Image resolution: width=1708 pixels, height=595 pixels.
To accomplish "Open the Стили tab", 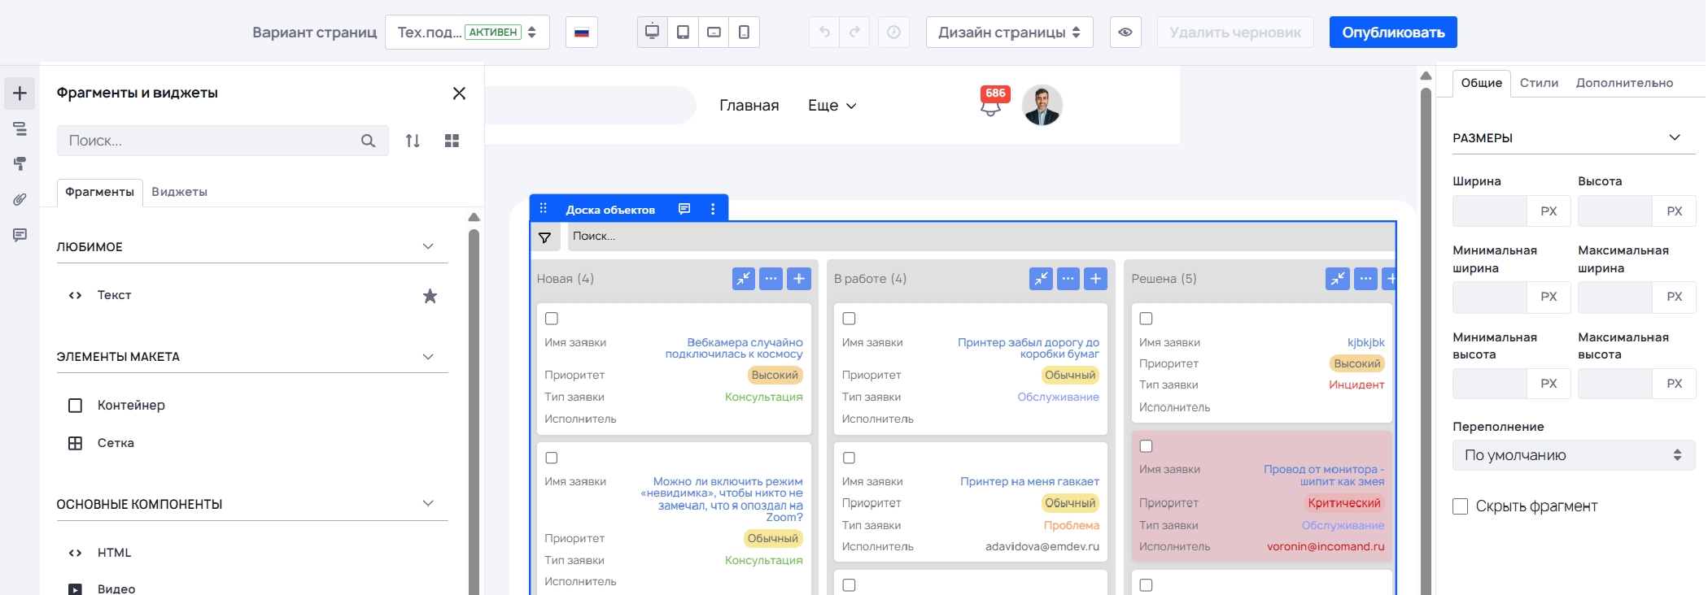I will 1538,83.
